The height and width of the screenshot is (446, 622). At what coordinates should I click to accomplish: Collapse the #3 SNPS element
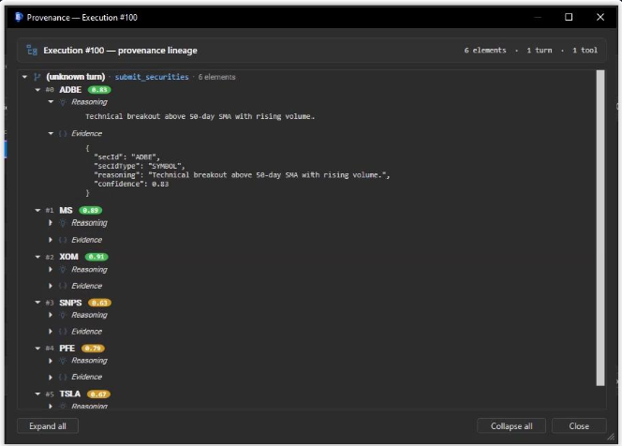(37, 303)
